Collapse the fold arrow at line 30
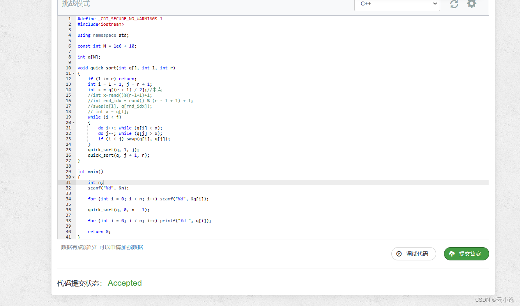The width and height of the screenshot is (520, 306). 73,177
